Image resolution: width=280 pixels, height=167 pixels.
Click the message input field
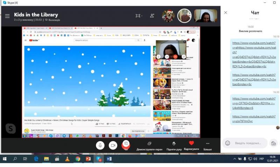point(248,143)
